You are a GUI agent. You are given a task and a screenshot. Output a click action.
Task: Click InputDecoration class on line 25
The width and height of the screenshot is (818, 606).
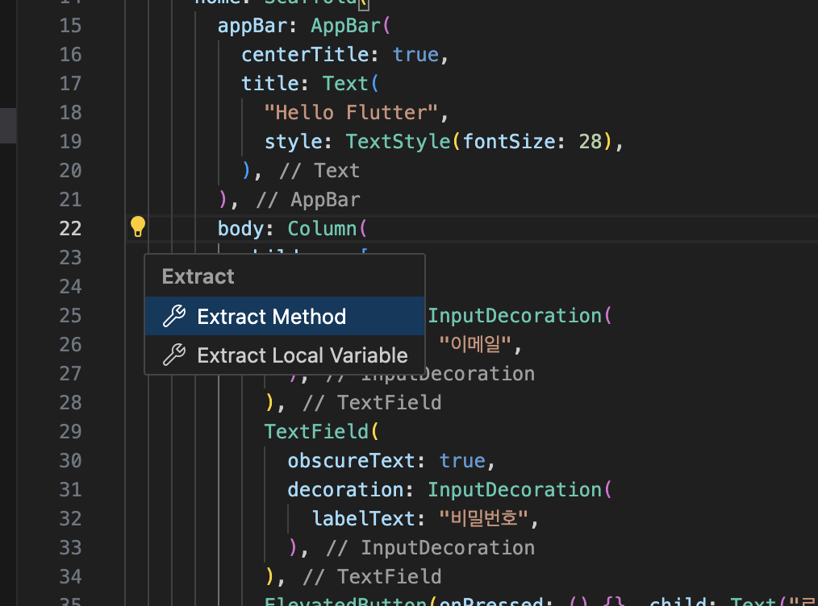coord(515,316)
